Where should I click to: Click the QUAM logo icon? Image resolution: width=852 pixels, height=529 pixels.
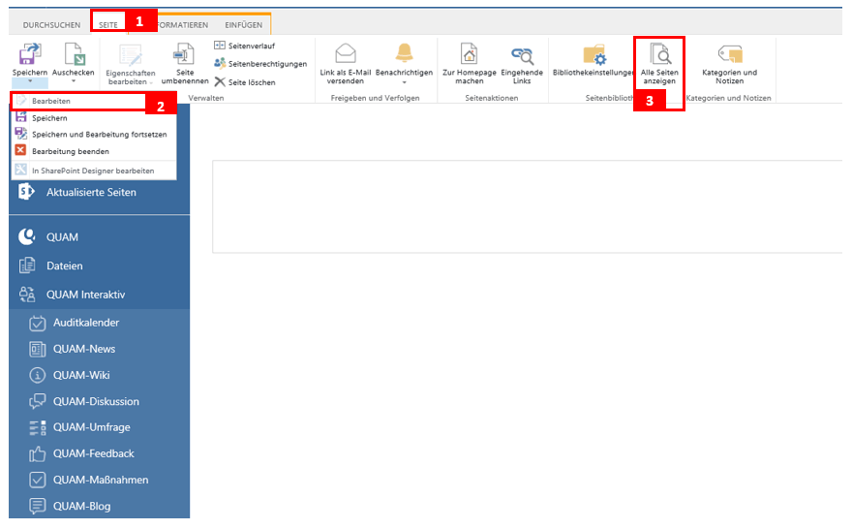[27, 236]
